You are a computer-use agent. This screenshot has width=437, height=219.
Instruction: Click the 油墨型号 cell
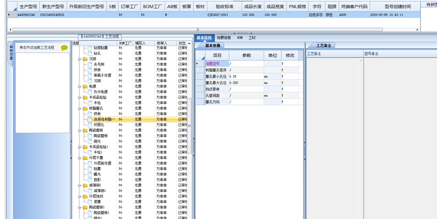(x=217, y=64)
